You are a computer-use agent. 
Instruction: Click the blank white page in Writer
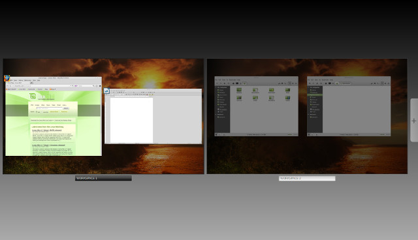(131, 120)
